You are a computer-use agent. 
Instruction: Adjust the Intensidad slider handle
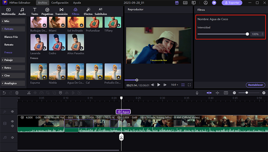[247, 34]
